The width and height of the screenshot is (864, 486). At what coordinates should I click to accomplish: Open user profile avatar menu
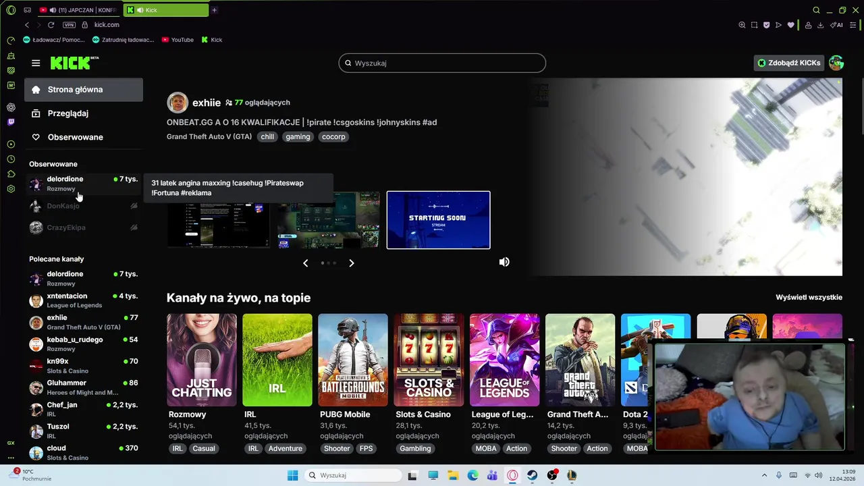pyautogui.click(x=836, y=63)
